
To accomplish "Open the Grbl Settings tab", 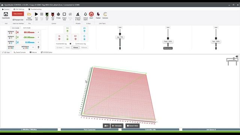I will (19, 9).
